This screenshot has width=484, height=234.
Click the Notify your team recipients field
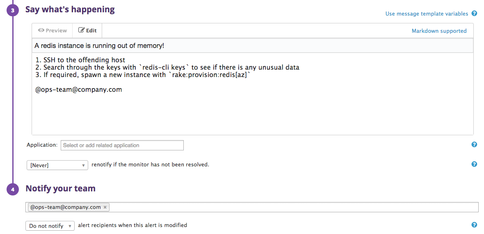pos(287,207)
